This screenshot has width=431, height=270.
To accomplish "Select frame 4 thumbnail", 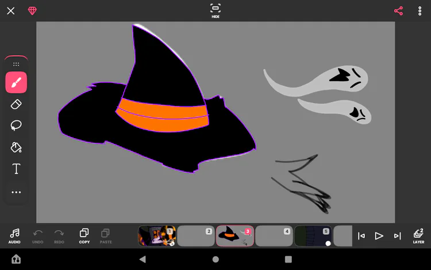I will (x=274, y=236).
